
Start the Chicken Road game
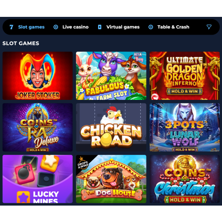(111, 127)
